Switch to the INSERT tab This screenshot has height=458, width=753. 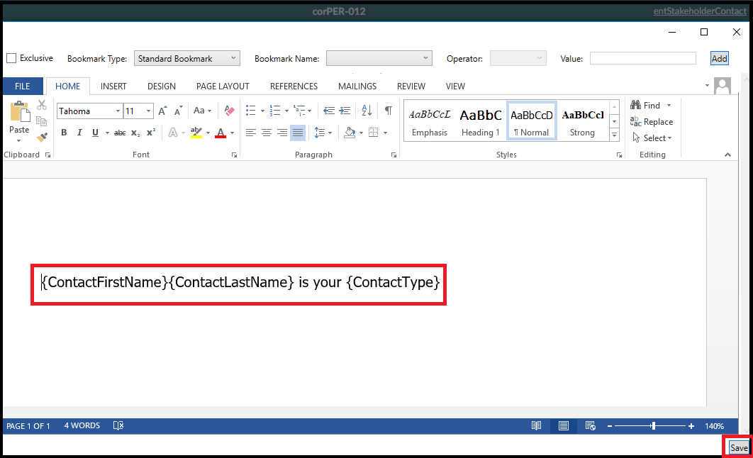(x=113, y=86)
